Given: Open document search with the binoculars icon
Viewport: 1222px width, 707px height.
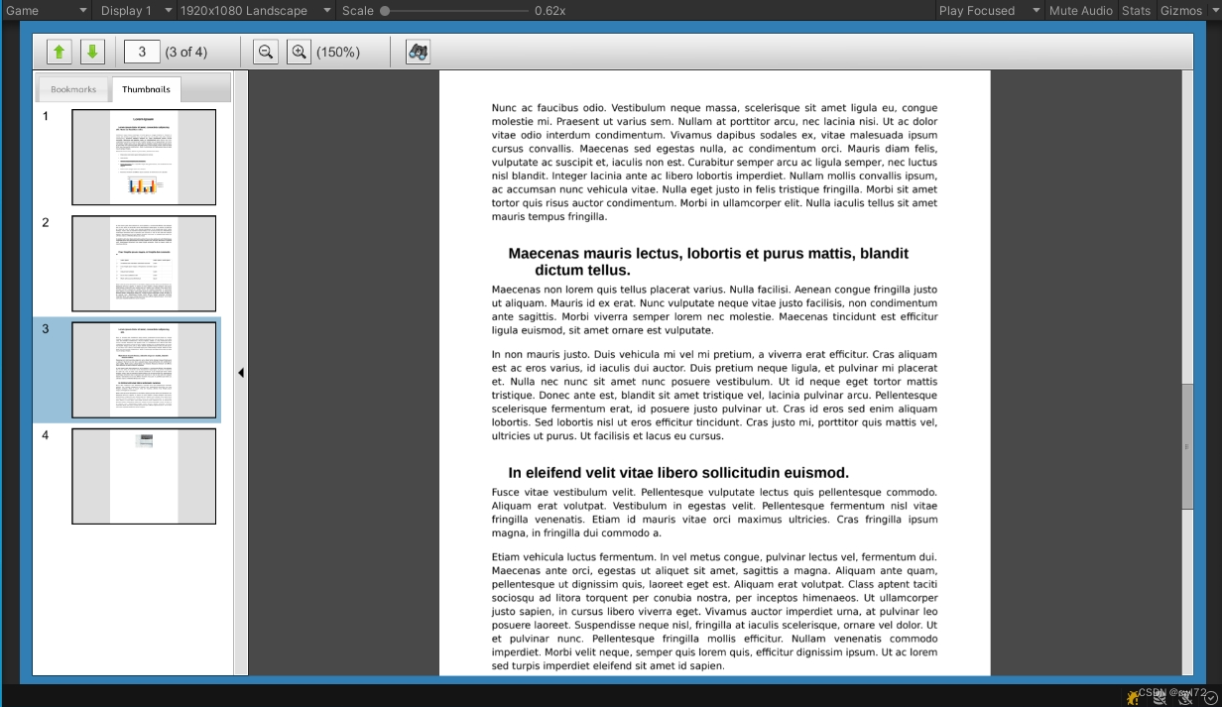Looking at the screenshot, I should (x=417, y=51).
